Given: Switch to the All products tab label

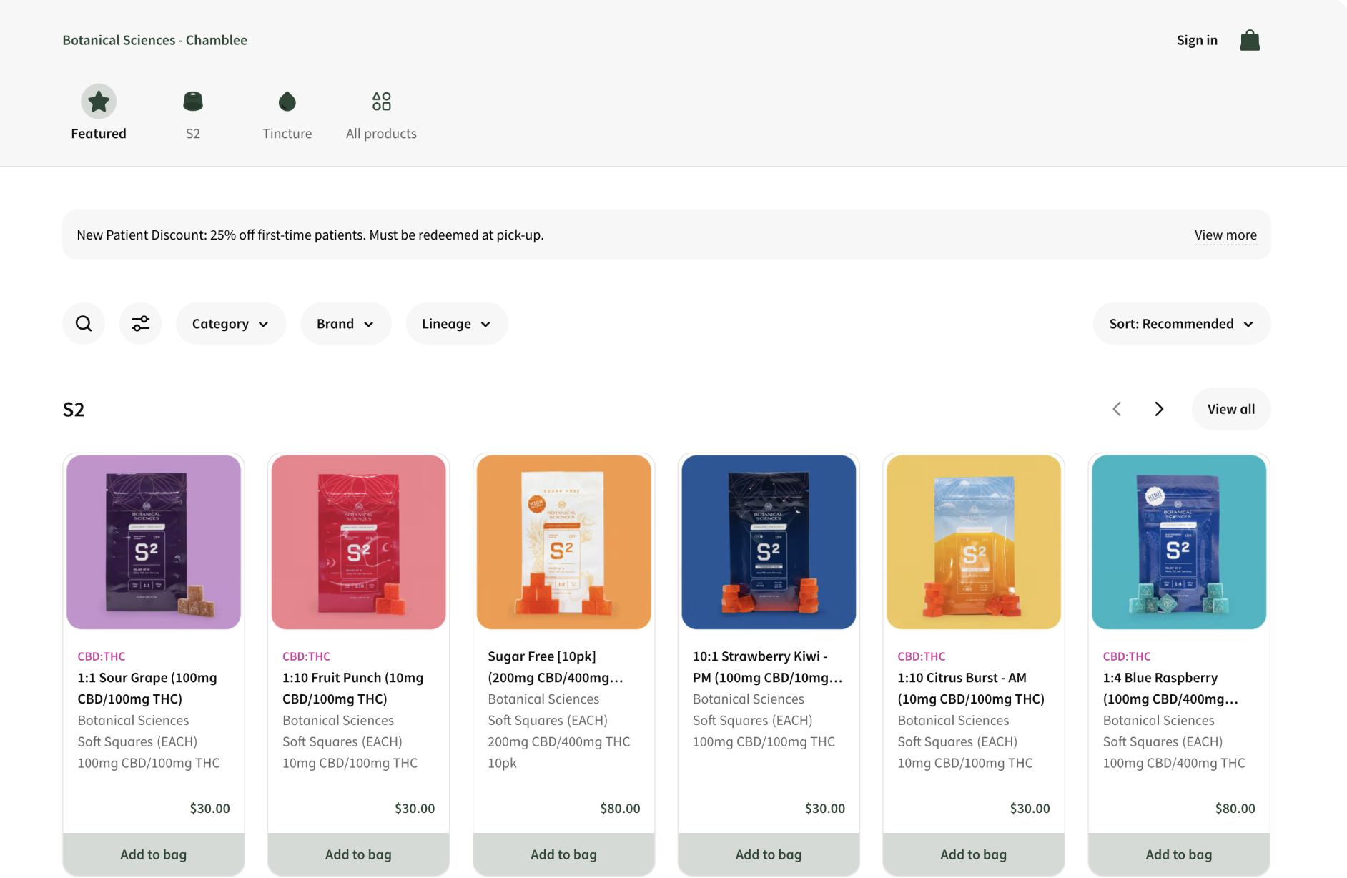Looking at the screenshot, I should (x=382, y=134).
